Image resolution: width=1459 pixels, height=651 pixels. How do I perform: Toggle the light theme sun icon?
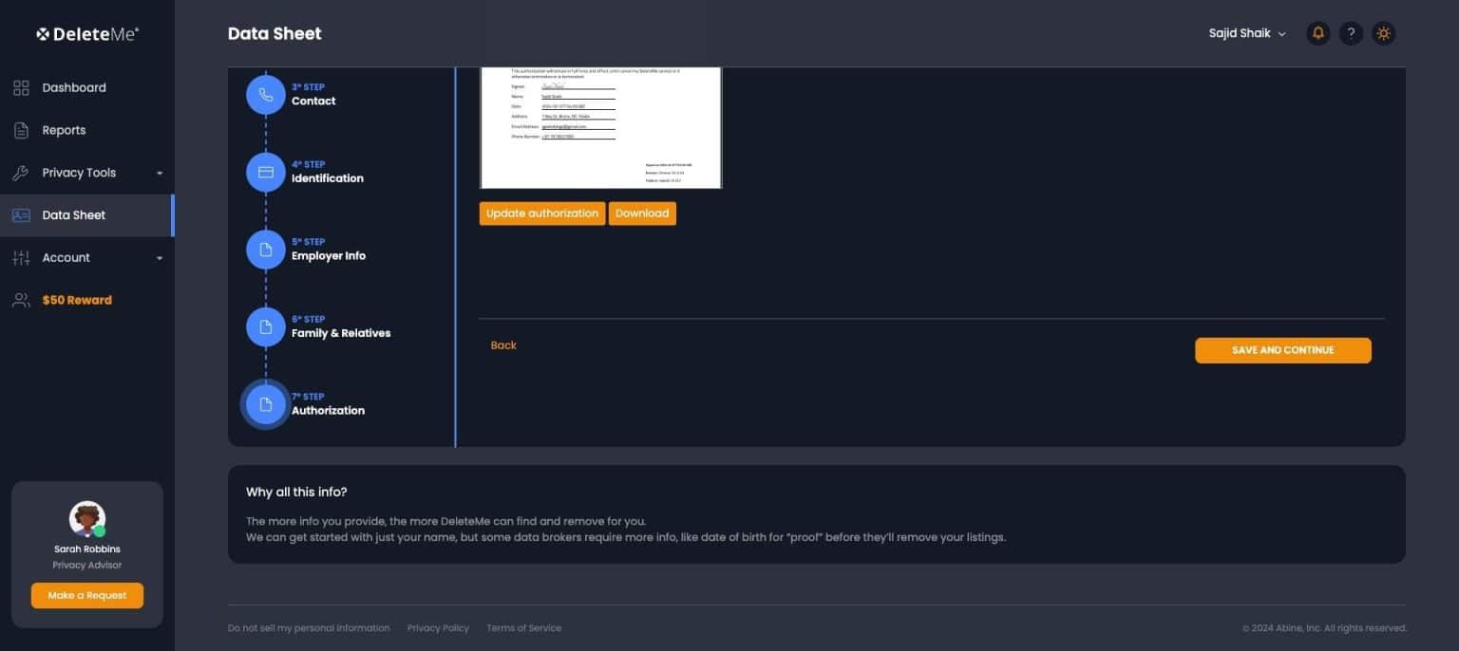(x=1384, y=32)
